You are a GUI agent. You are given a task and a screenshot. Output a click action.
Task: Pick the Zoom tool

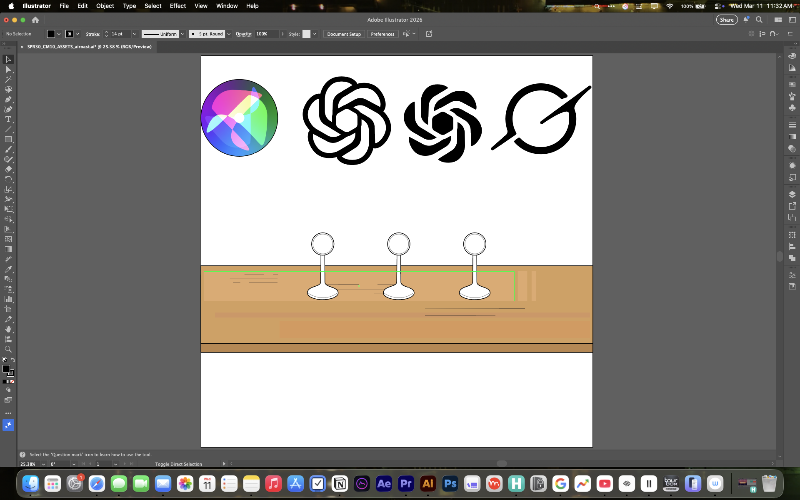(8, 349)
